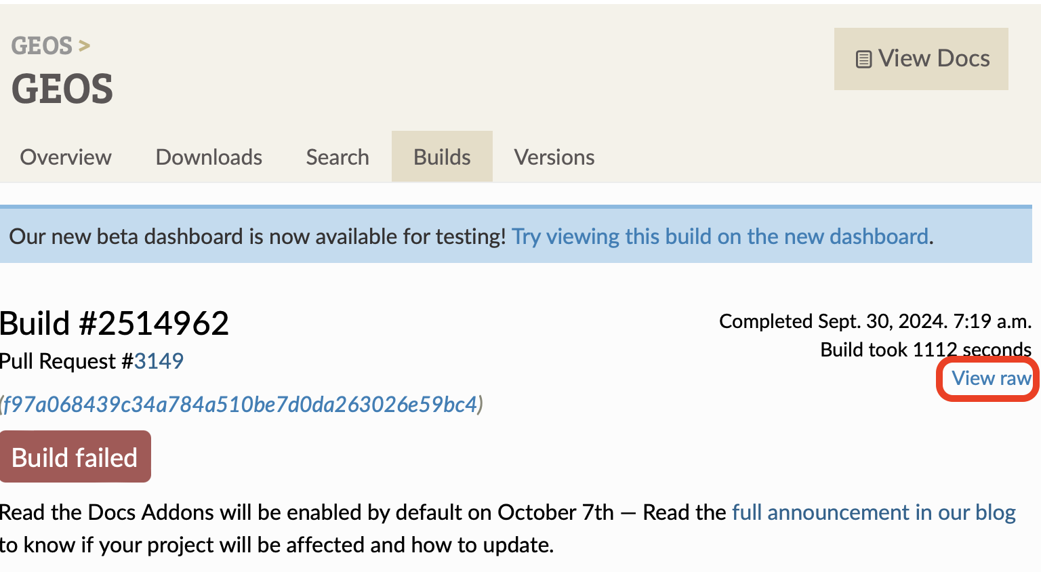Go to the Search tab
This screenshot has height=572, width=1041.
(338, 157)
